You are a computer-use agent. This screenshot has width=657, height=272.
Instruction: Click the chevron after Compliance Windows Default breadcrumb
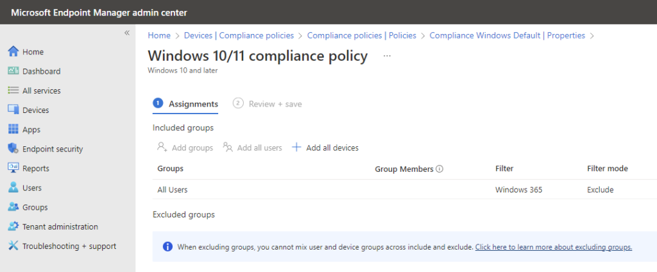click(592, 36)
